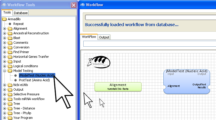Expand the Logical conditions folder

4,66
